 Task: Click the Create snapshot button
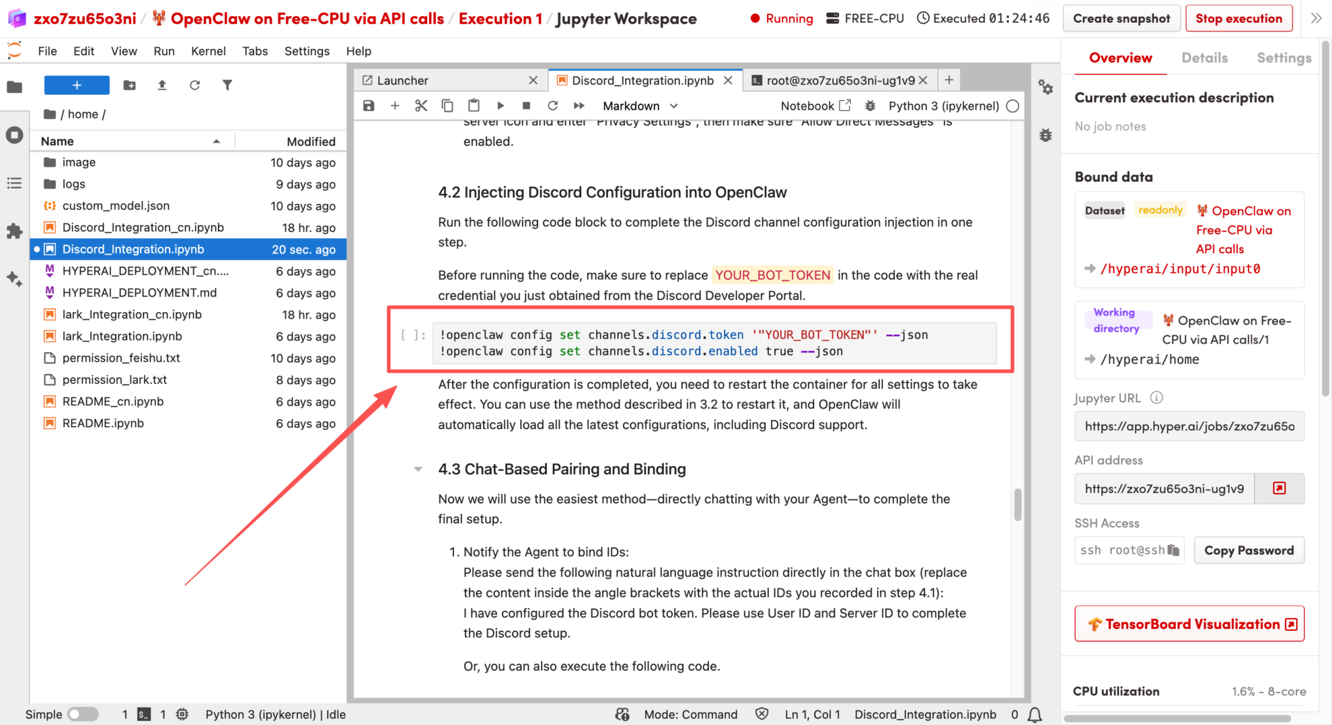click(1121, 19)
